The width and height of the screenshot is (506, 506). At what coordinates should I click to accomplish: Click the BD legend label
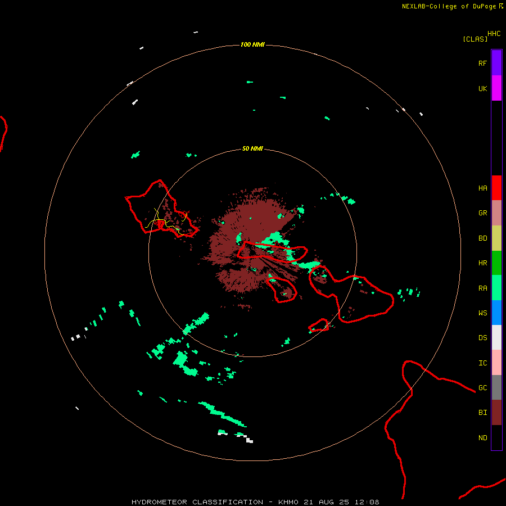[482, 238]
